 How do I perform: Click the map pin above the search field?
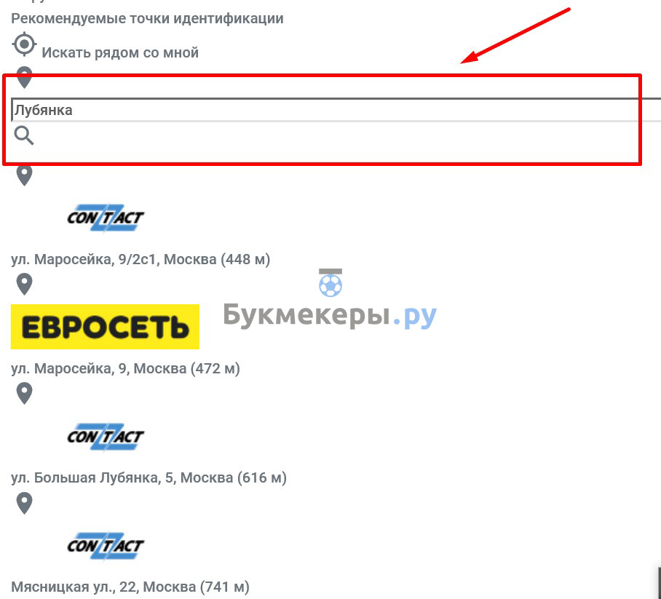25,78
